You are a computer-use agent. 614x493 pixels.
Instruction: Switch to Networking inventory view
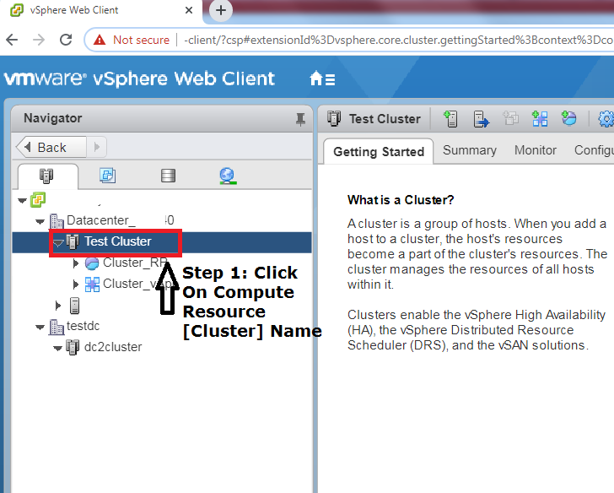(x=227, y=176)
